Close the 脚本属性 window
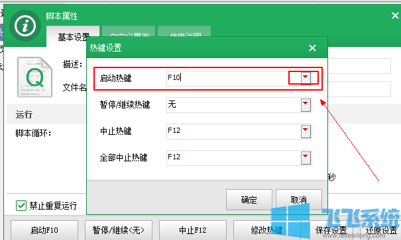Image resolution: width=401 pixels, height=240 pixels. 395,16
